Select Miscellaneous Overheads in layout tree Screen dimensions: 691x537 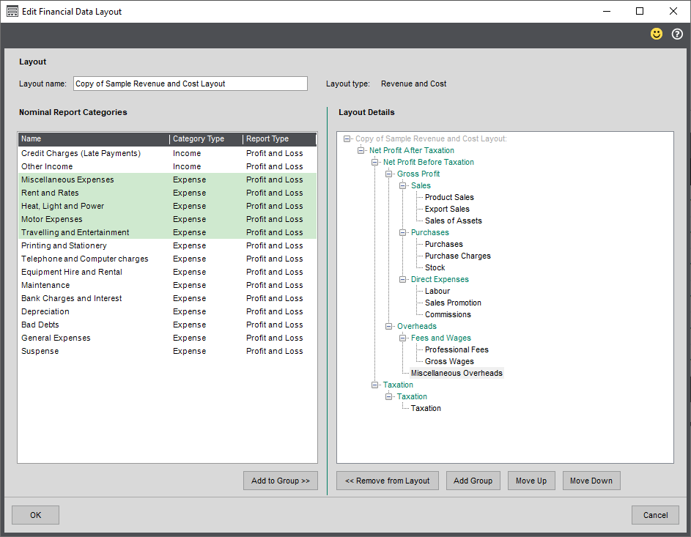coord(457,374)
